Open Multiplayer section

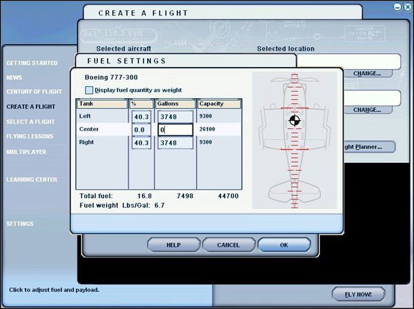[26, 152]
